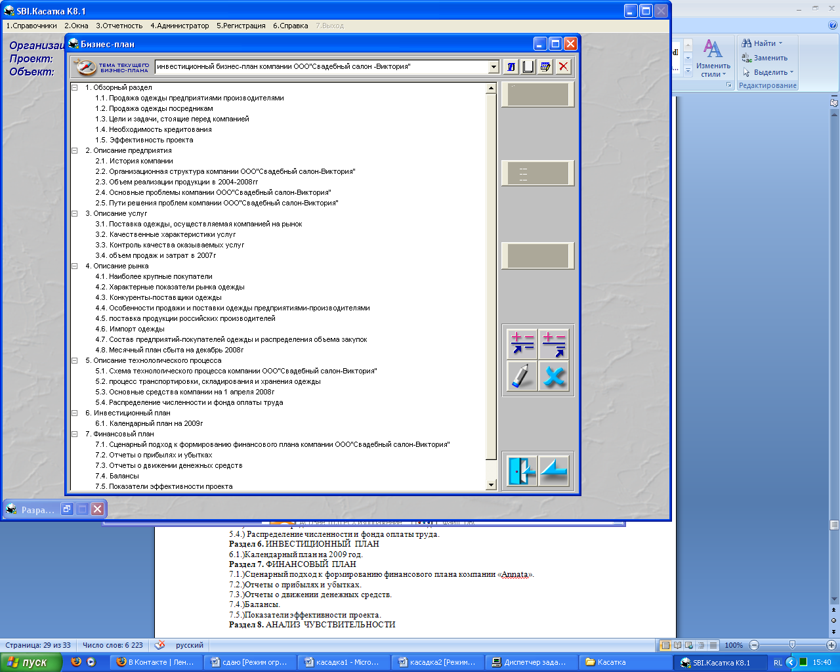Collapse section 6. Инвестиционный план
This screenshot has width=840, height=672.
[x=74, y=413]
